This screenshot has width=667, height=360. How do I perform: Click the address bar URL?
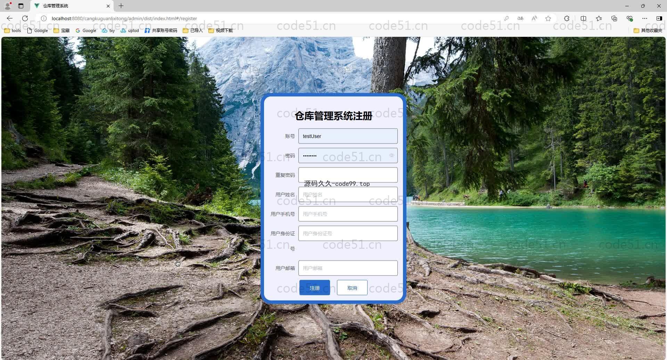click(x=124, y=18)
